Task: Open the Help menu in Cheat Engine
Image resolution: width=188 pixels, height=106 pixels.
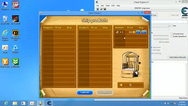Action: pos(118,6)
